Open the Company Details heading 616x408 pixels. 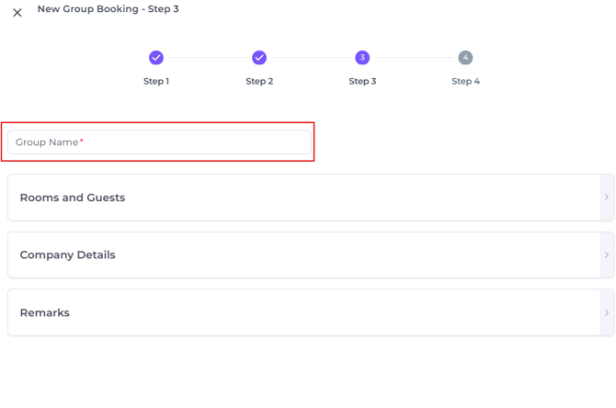click(x=67, y=255)
